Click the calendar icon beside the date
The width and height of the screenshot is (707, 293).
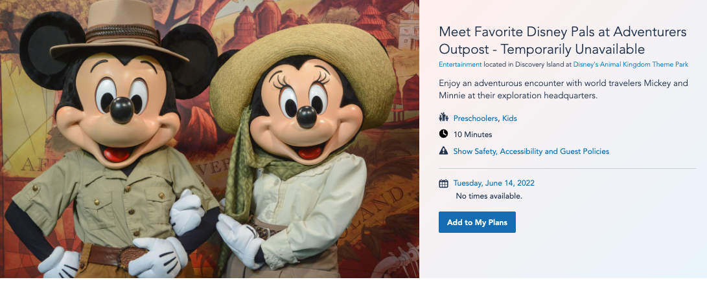coord(443,183)
